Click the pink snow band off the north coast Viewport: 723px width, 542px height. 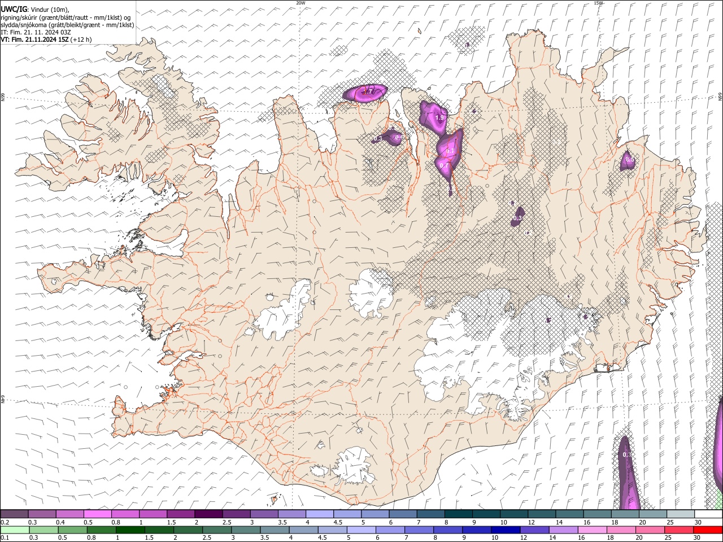[x=366, y=93]
